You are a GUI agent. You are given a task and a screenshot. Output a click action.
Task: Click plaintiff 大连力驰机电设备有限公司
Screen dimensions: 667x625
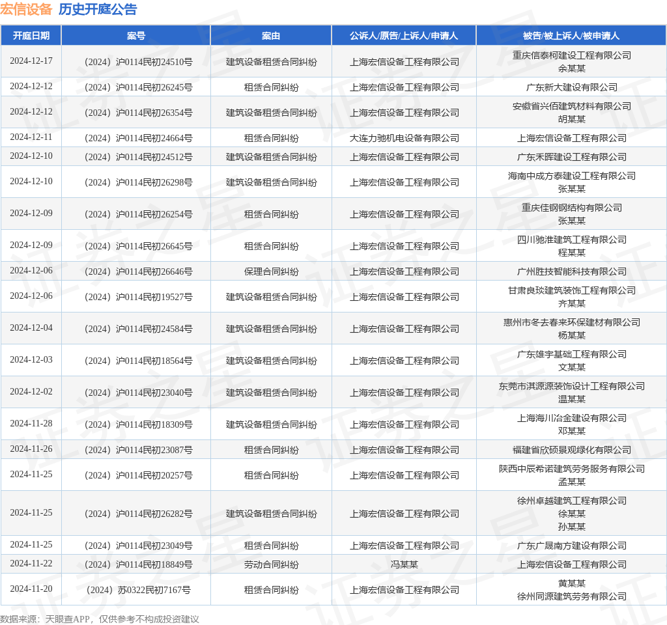(x=404, y=138)
